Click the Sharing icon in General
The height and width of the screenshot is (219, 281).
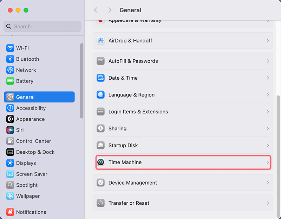(101, 128)
